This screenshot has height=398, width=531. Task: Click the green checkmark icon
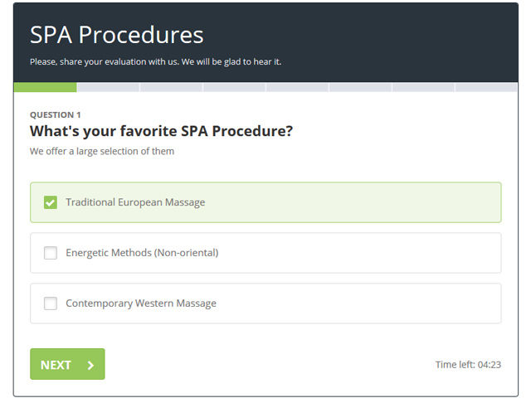click(51, 202)
